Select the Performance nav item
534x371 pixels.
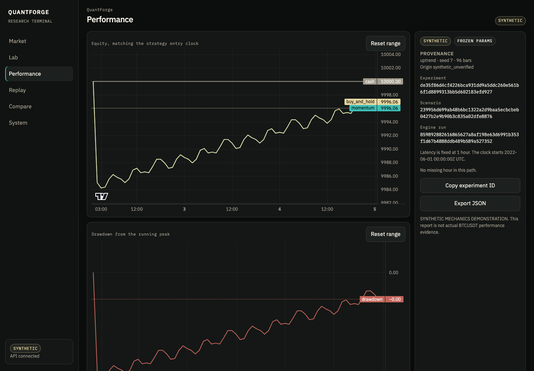pyautogui.click(x=39, y=74)
